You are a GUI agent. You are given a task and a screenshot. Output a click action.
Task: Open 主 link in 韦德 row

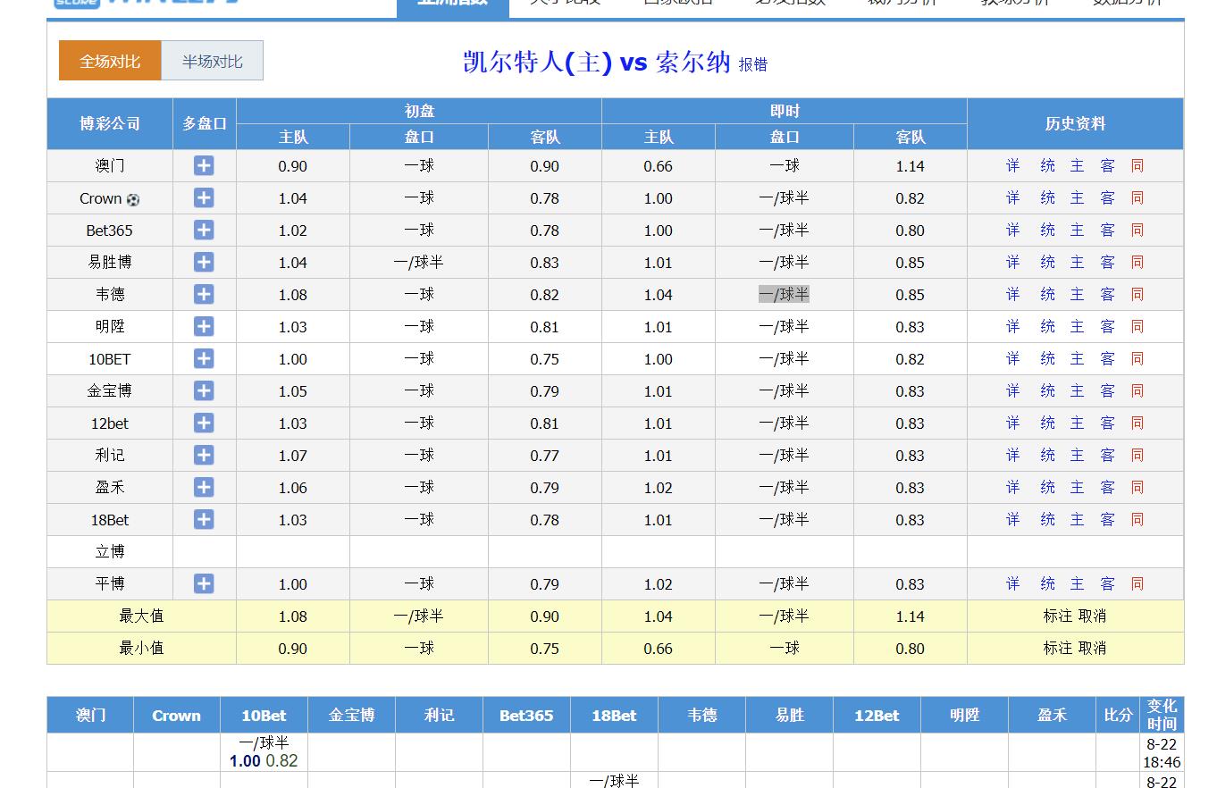[1078, 294]
